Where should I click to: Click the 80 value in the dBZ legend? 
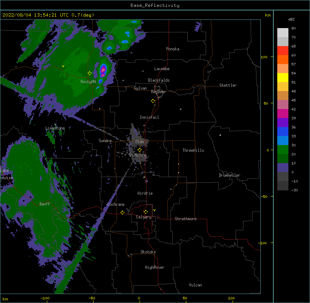(293, 28)
